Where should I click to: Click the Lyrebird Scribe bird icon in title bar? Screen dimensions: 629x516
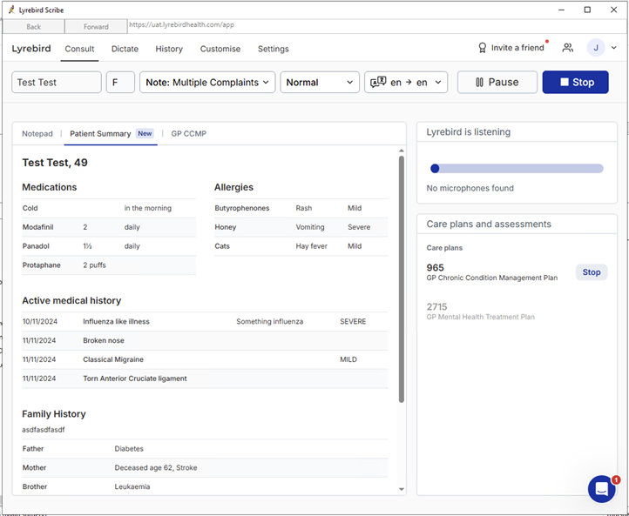(x=11, y=10)
